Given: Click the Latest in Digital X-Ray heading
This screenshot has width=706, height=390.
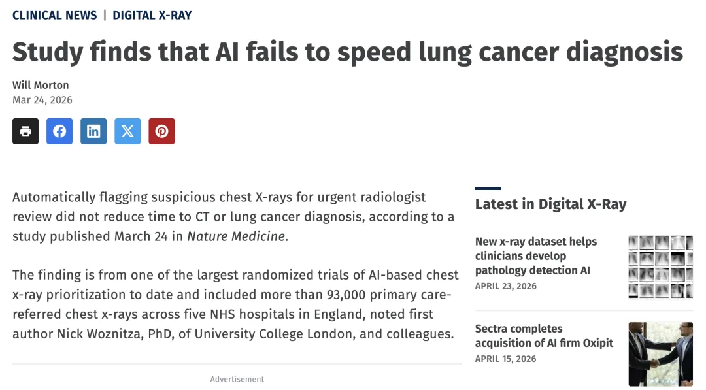Looking at the screenshot, I should point(550,204).
